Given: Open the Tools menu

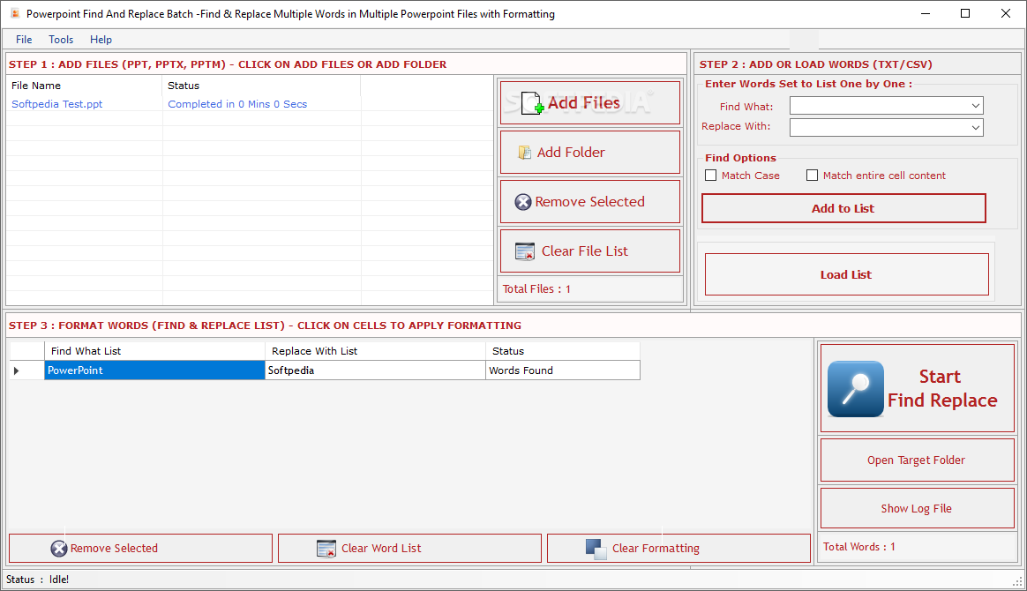Looking at the screenshot, I should coord(61,40).
